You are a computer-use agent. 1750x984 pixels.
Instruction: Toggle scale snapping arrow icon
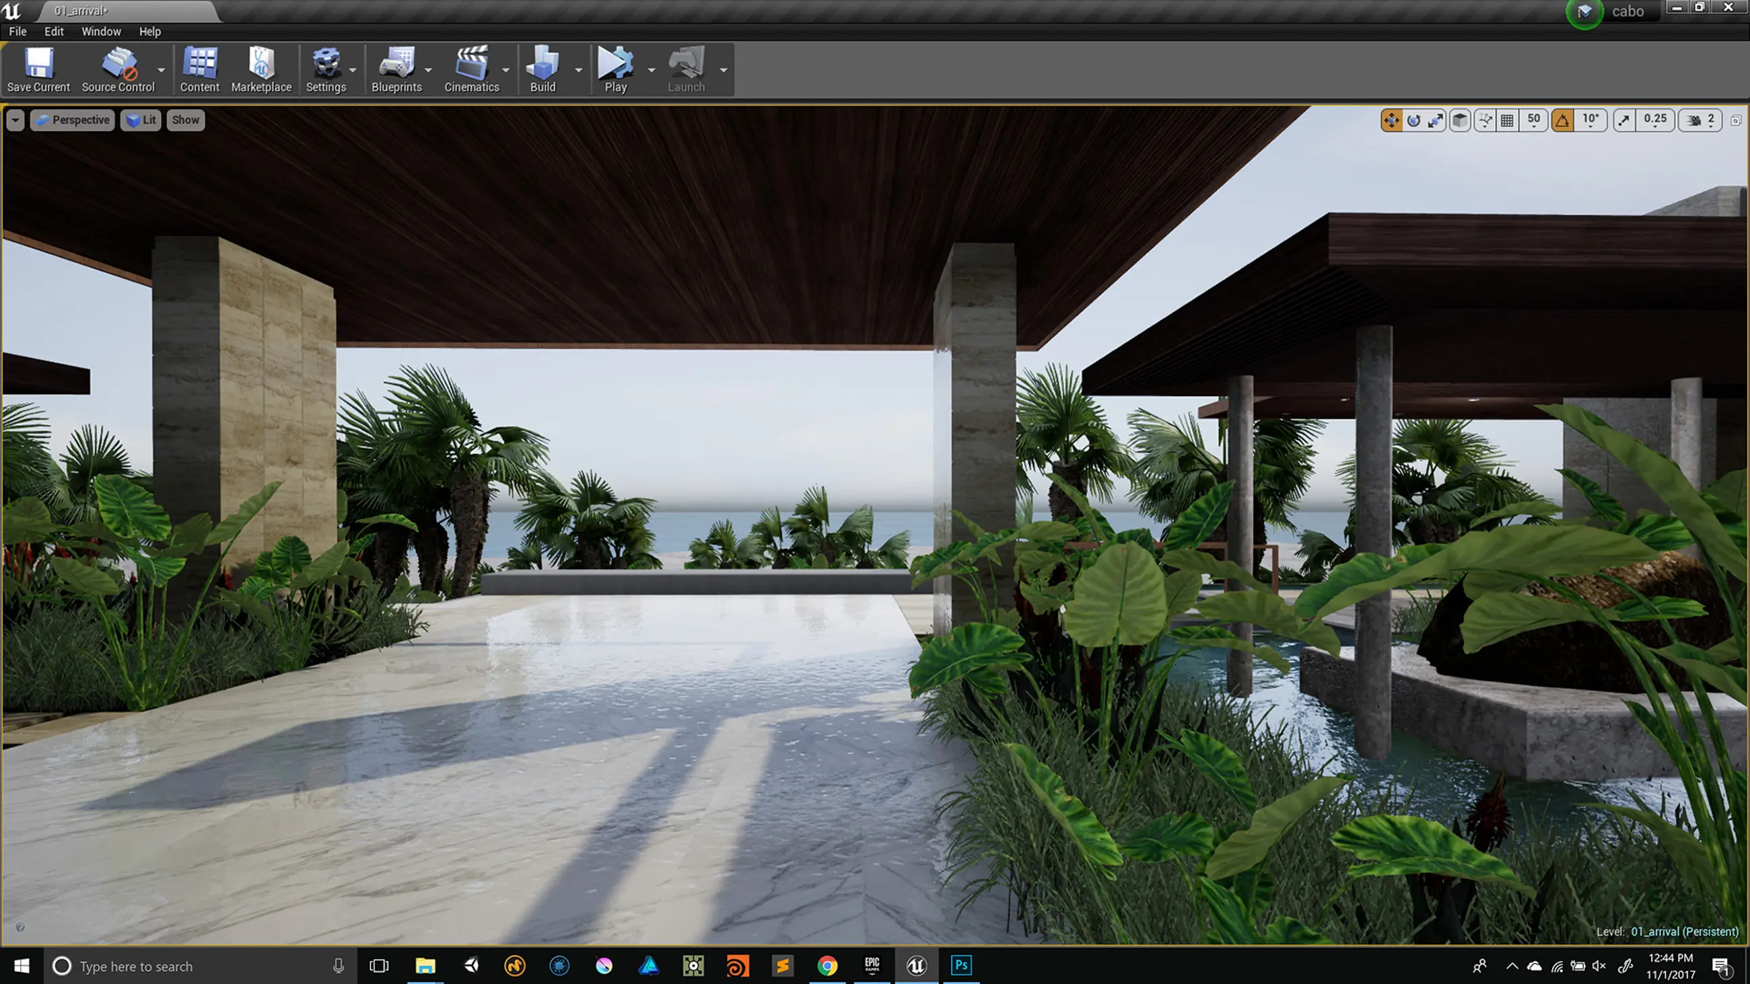coord(1623,120)
